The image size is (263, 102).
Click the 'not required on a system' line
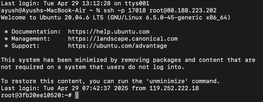(x=93, y=67)
